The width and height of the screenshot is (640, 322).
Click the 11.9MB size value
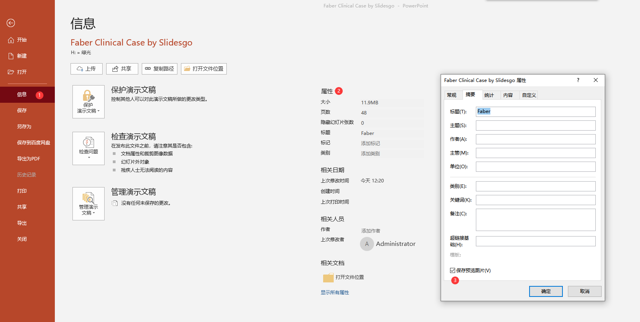(x=370, y=103)
